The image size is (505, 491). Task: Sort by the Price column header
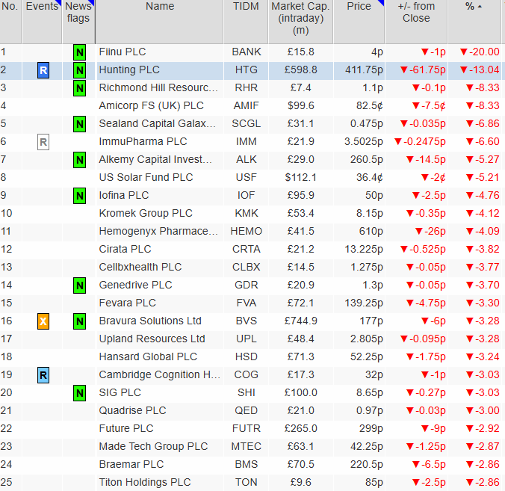pyautogui.click(x=359, y=21)
